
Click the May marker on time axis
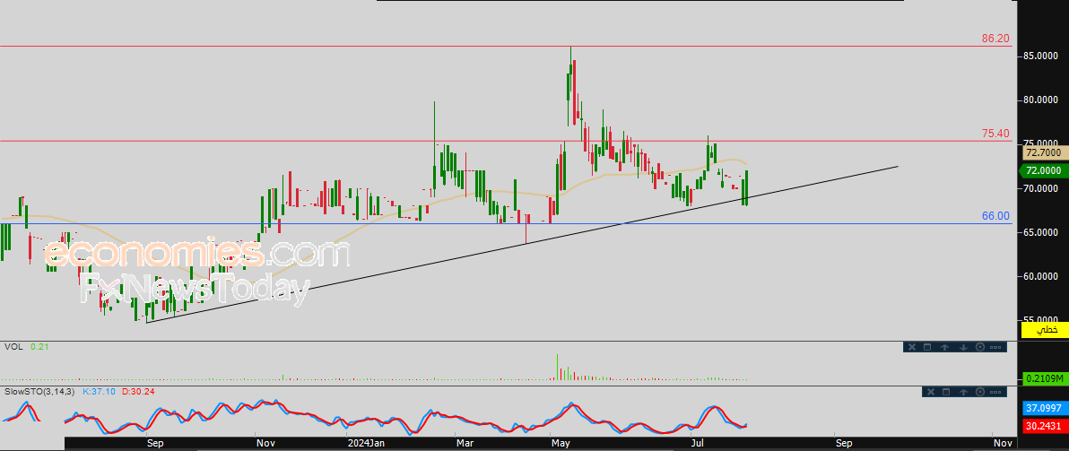561,443
